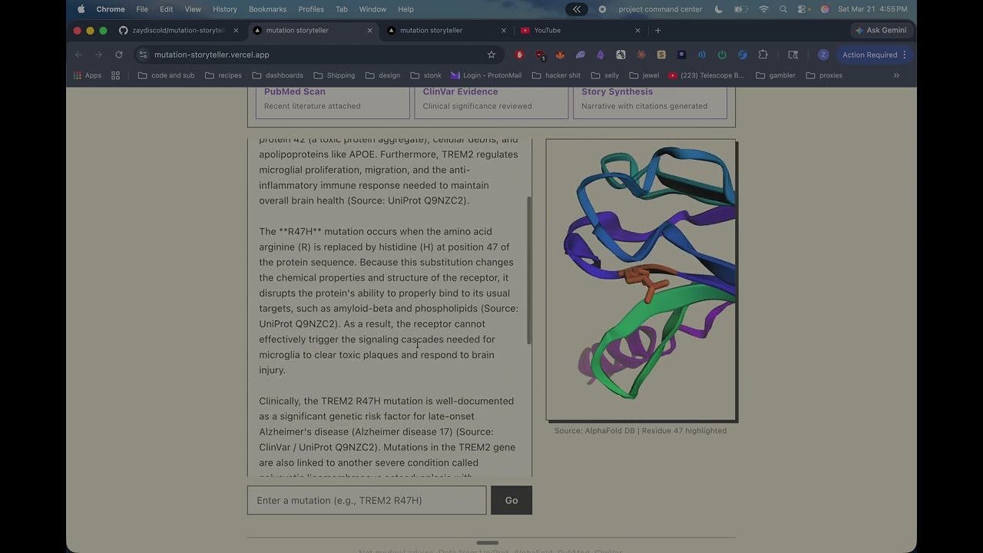
Task: Click the Go button
Action: pos(511,500)
